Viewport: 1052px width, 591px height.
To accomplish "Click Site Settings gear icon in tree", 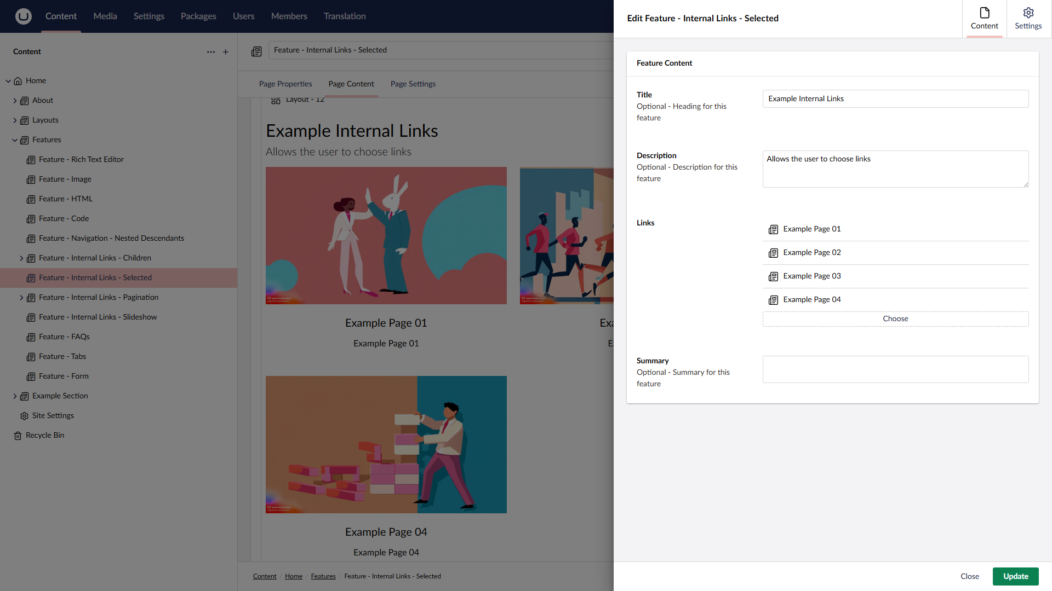I will click(x=24, y=416).
